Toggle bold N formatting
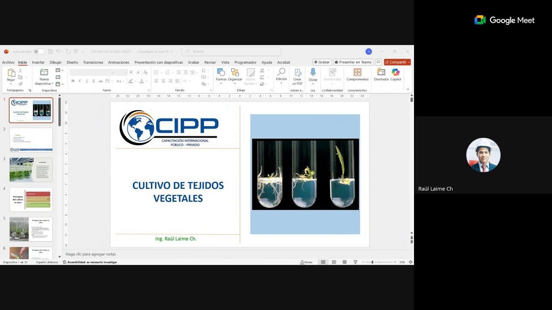 click(73, 81)
